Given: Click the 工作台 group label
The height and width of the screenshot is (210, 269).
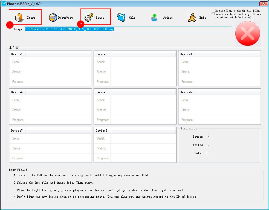Looking at the screenshot, I should click(14, 47).
